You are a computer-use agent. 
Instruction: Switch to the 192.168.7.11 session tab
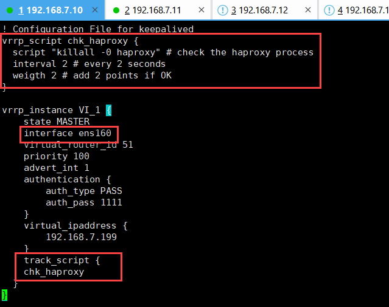pos(158,10)
